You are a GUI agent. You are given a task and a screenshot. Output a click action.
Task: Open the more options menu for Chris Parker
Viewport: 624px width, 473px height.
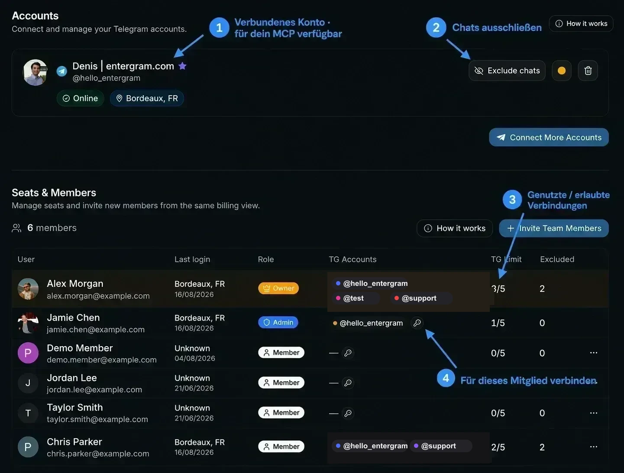tap(594, 447)
